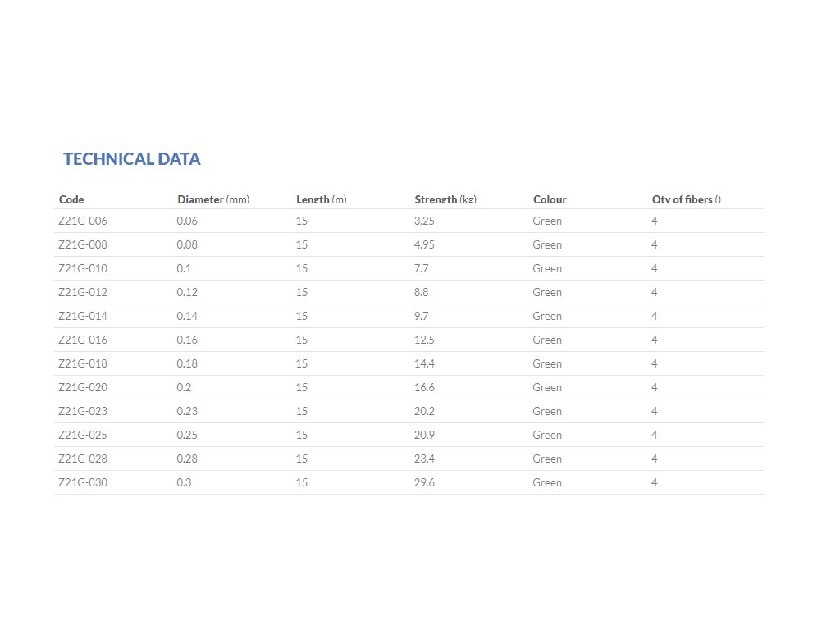The image size is (840, 630).
Task: Select the 0.25 diameter cell
Action: tap(187, 435)
